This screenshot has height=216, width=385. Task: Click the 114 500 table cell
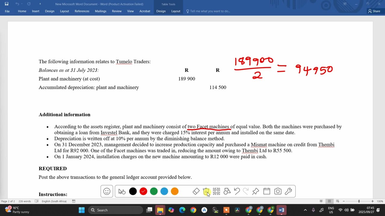(x=218, y=87)
